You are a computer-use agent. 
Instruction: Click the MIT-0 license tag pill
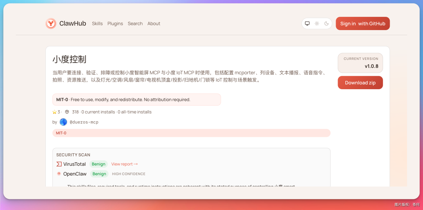click(x=191, y=133)
